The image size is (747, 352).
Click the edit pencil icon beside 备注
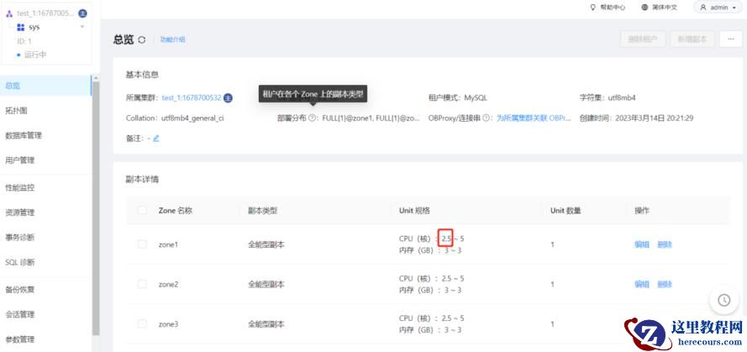(x=155, y=138)
